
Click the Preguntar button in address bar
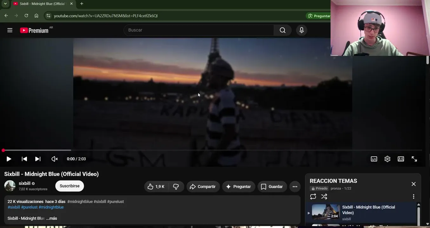(319, 16)
